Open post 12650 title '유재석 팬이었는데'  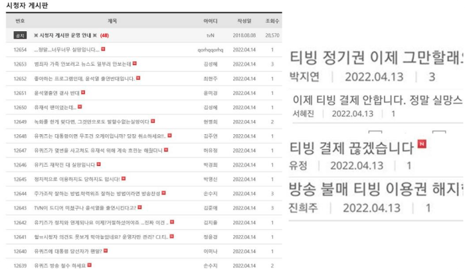click(x=55, y=108)
